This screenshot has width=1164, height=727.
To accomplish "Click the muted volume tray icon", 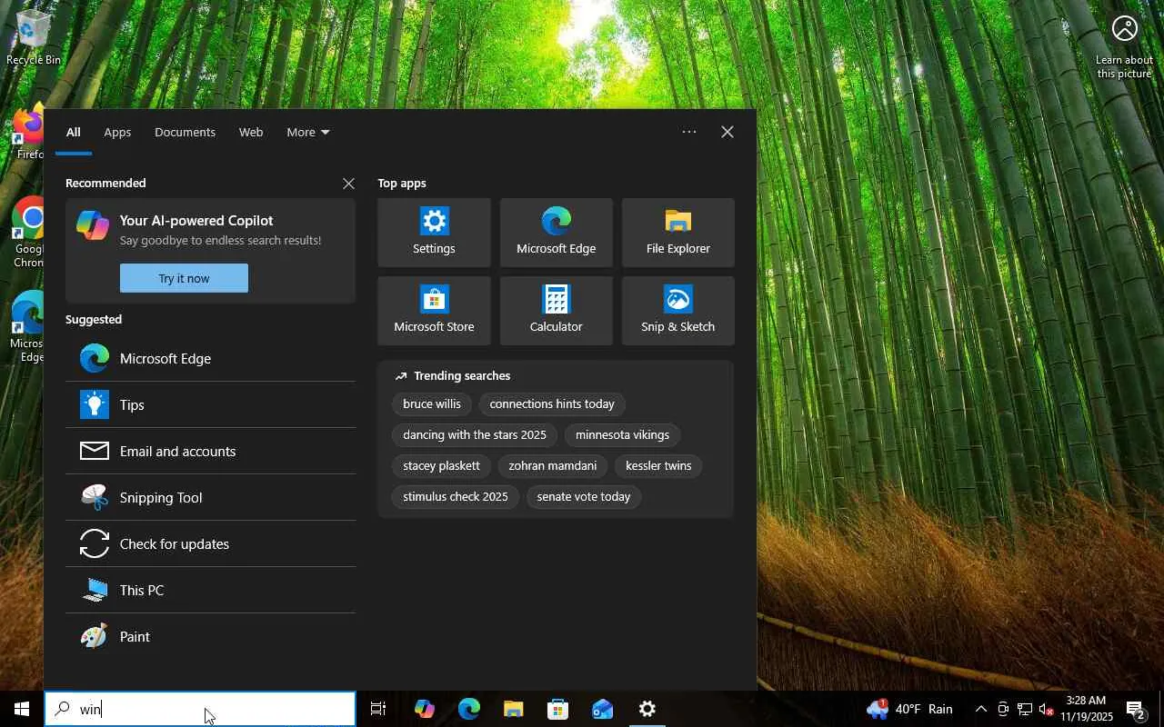I will 1046,709.
